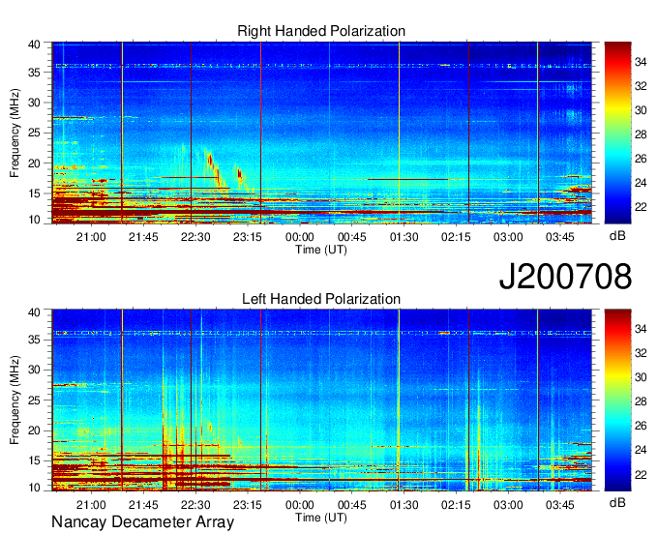
Task: Click "00:45" time tick of Left Handed plot
Action: (351, 504)
